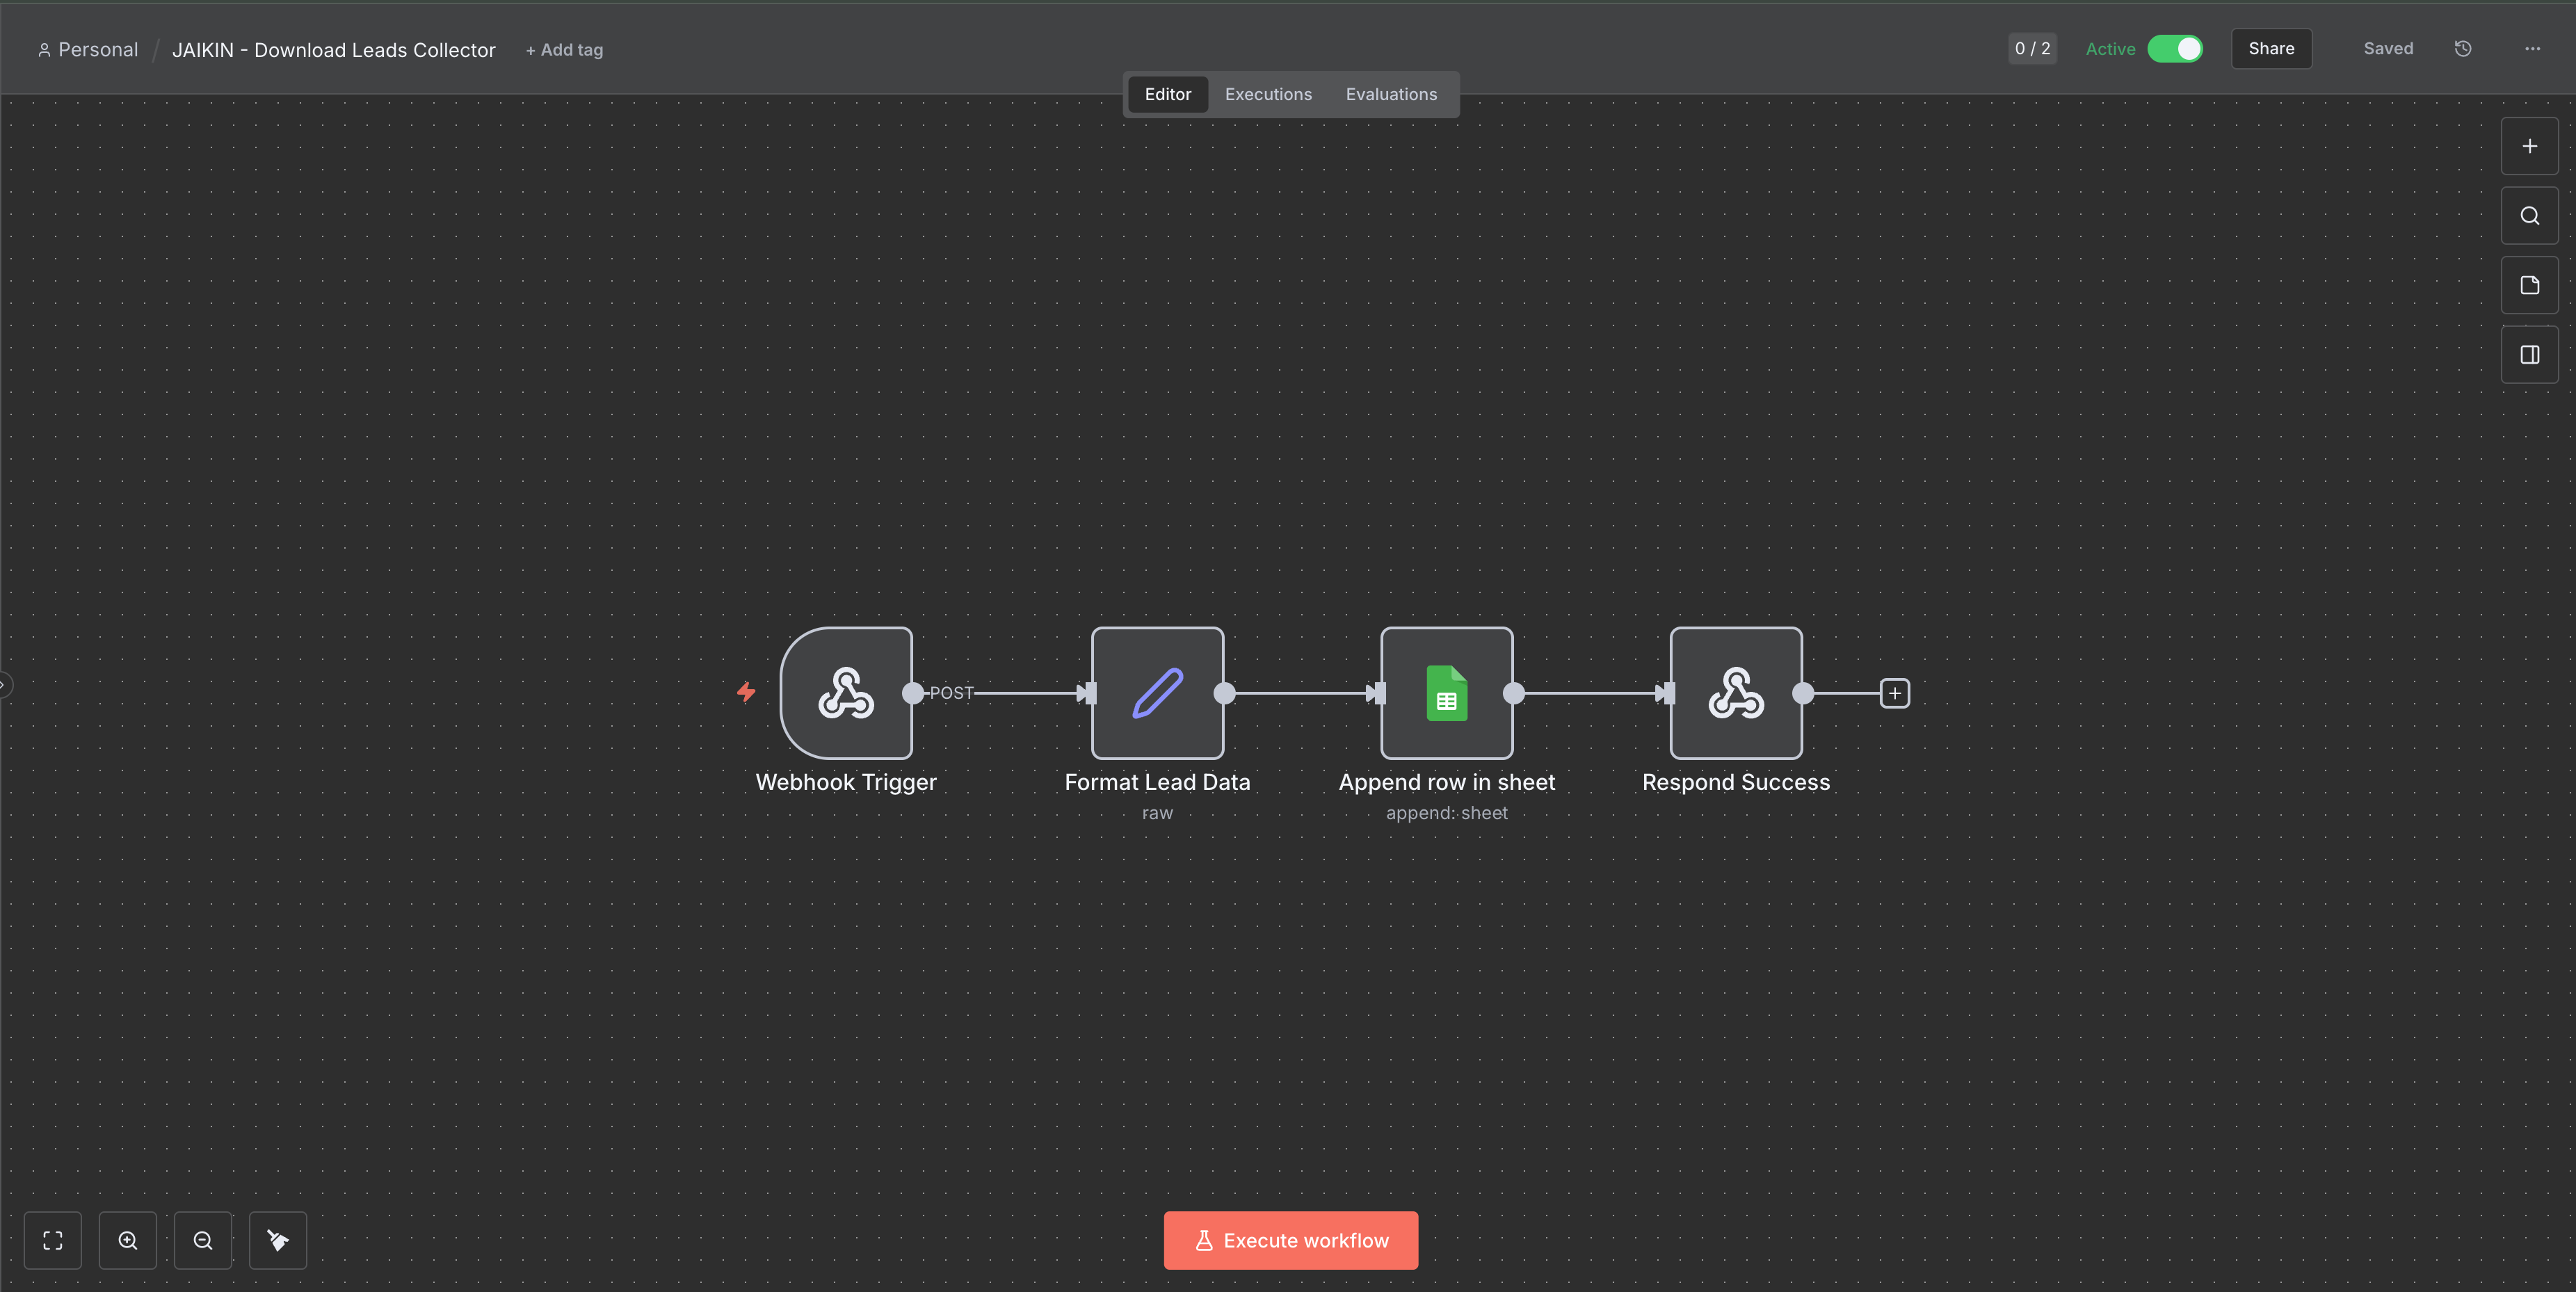Expand the collapsed left sidebar
The height and width of the screenshot is (1292, 2576).
[x=5, y=685]
